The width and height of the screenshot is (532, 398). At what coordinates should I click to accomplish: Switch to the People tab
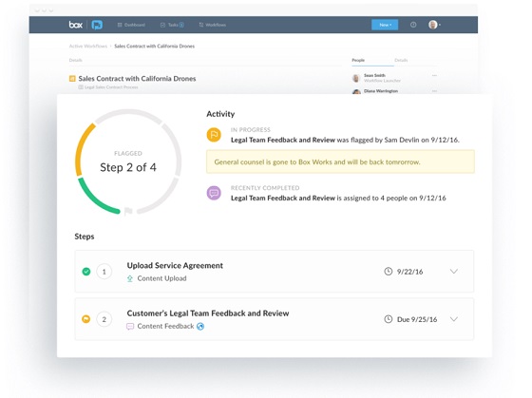pos(358,60)
